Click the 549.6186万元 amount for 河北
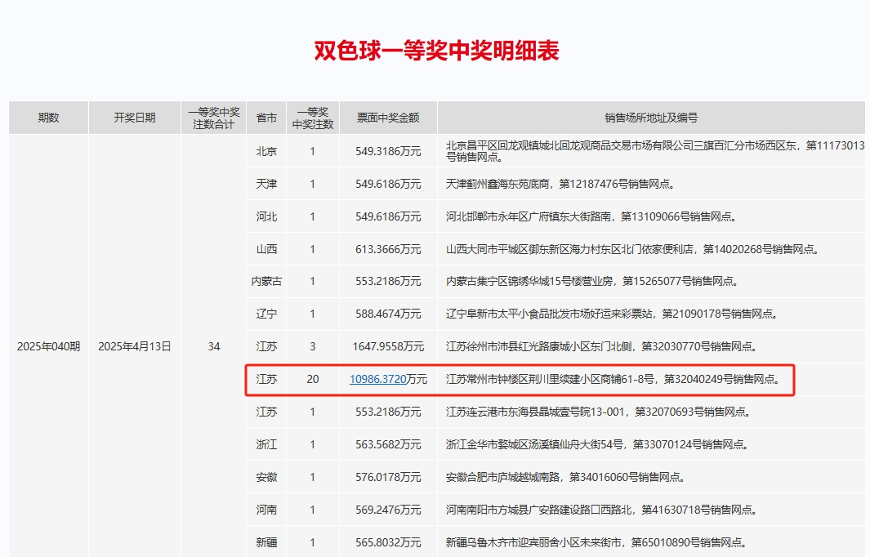This screenshot has width=870, height=557. click(x=388, y=216)
